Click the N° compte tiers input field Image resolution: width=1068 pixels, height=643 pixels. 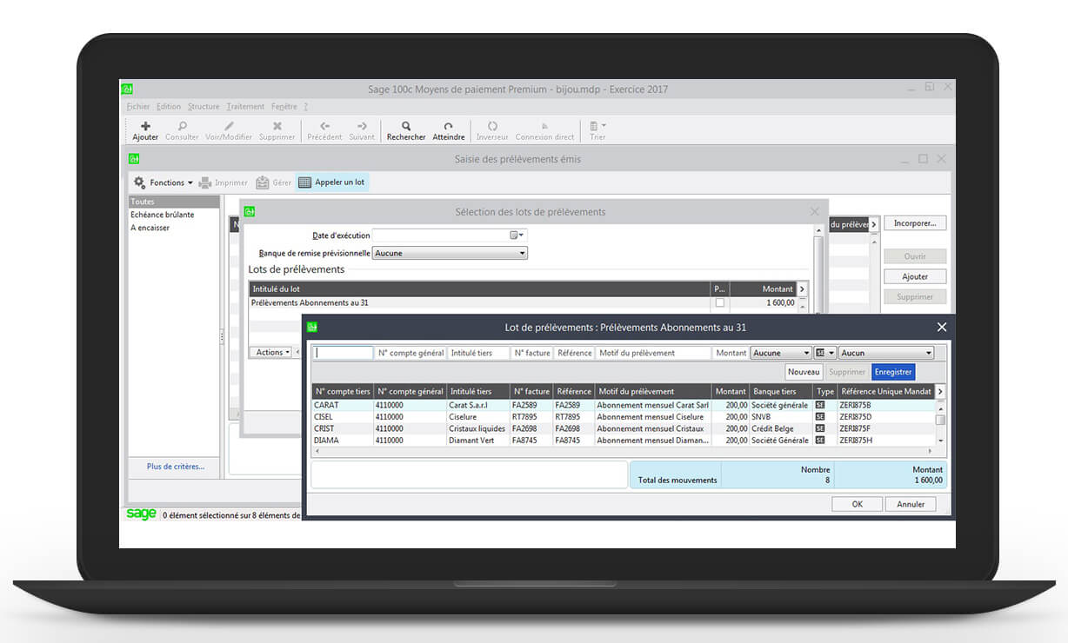coord(343,353)
